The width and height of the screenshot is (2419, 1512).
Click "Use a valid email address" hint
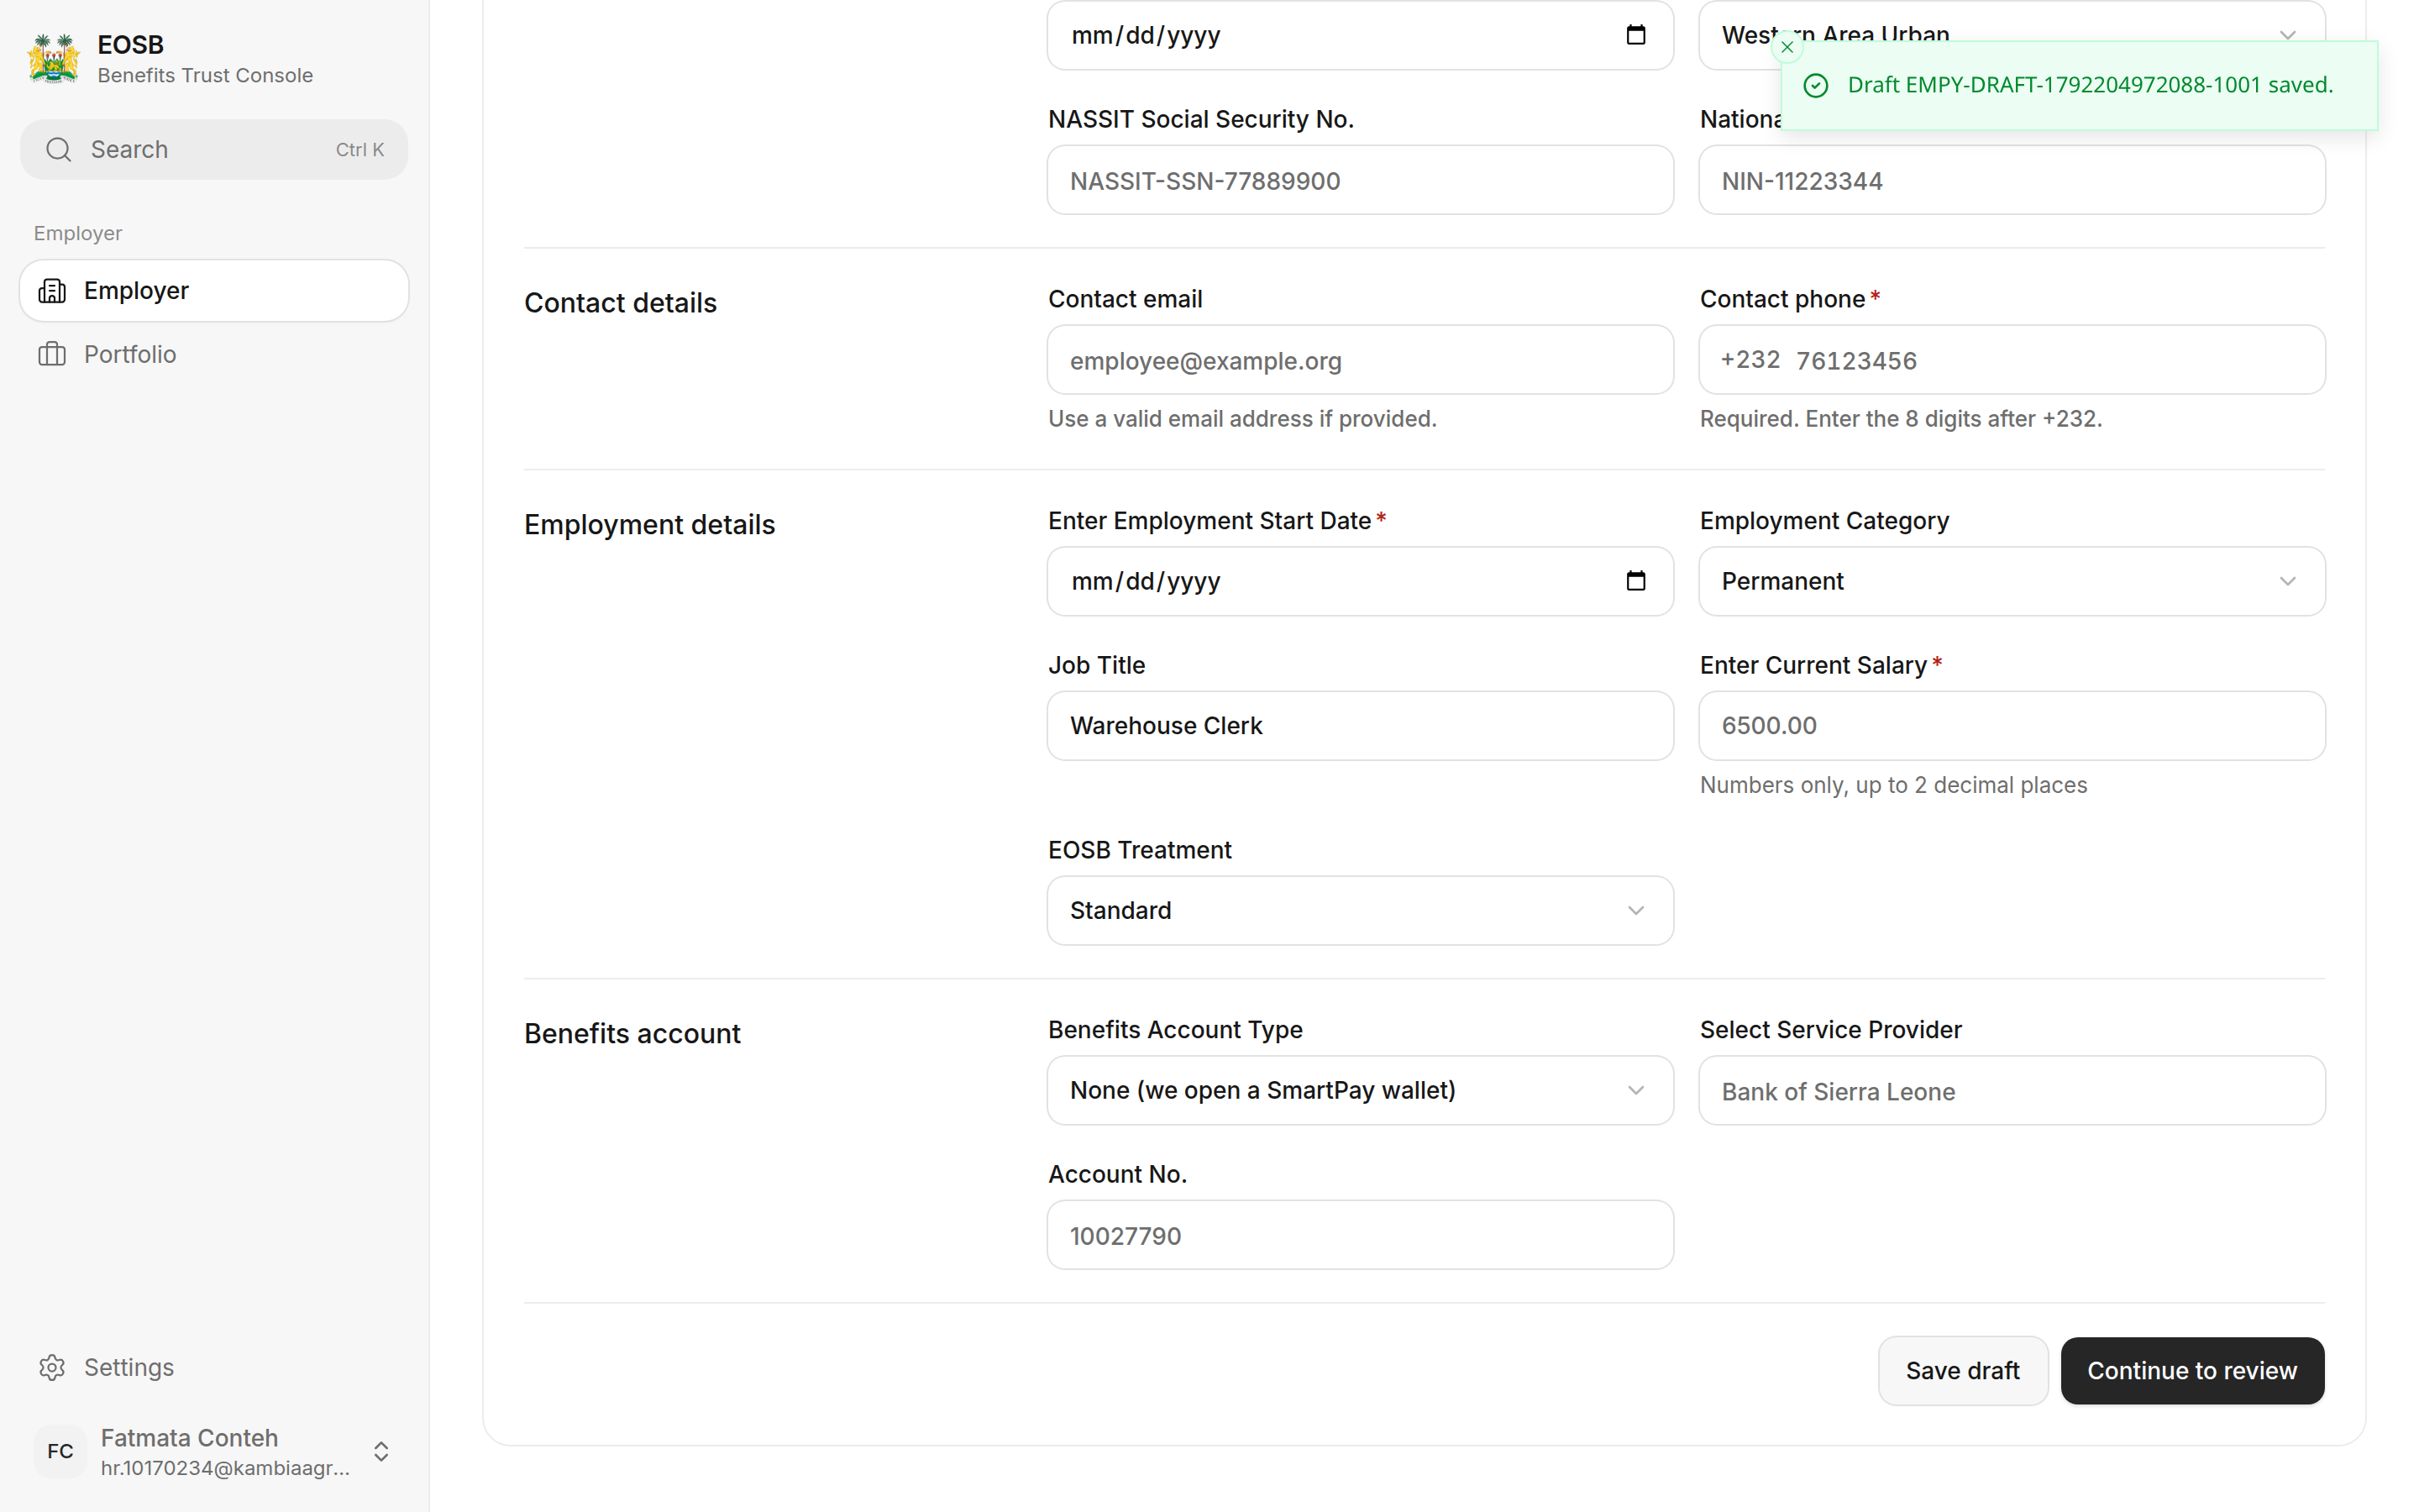(x=1241, y=419)
